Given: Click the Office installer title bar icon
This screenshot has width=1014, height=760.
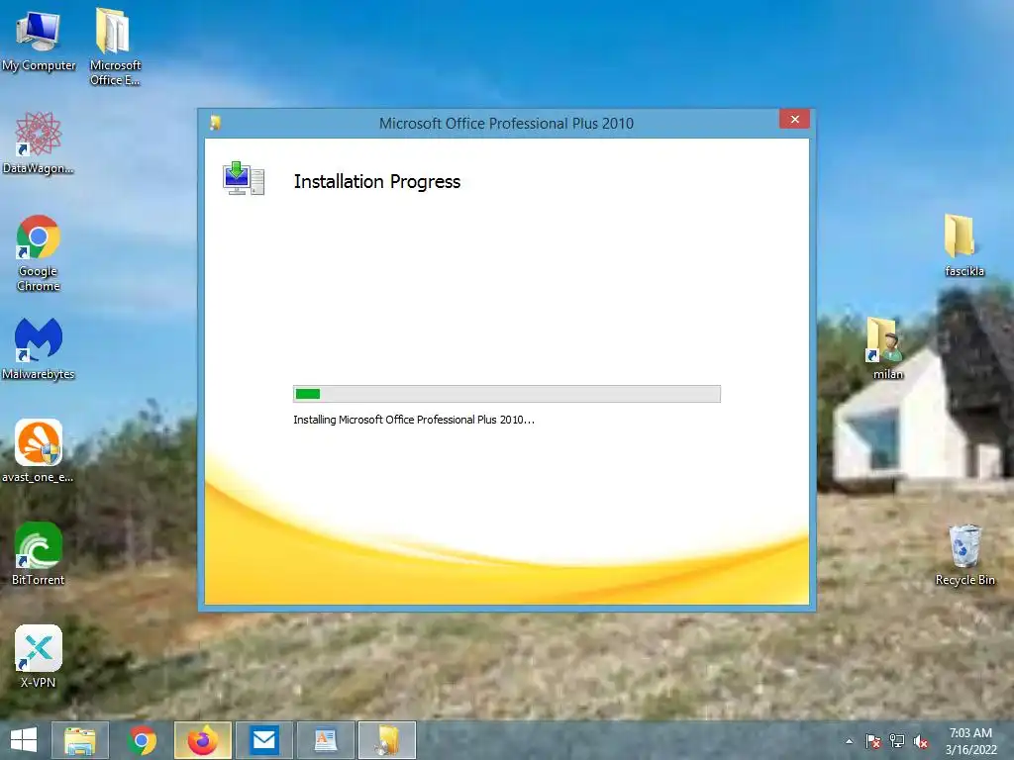Looking at the screenshot, I should pyautogui.click(x=215, y=123).
